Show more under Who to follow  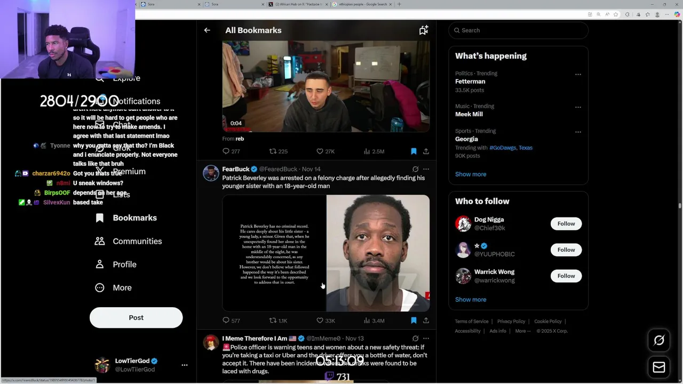tap(471, 300)
